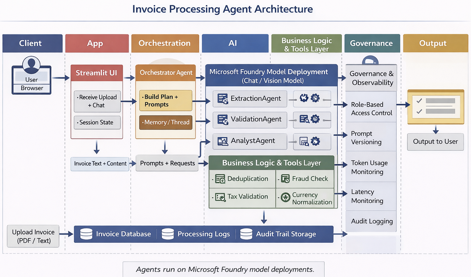471x277 pixels.
Task: Click the green Business Logic & Tools Layer header
Action: (x=271, y=163)
